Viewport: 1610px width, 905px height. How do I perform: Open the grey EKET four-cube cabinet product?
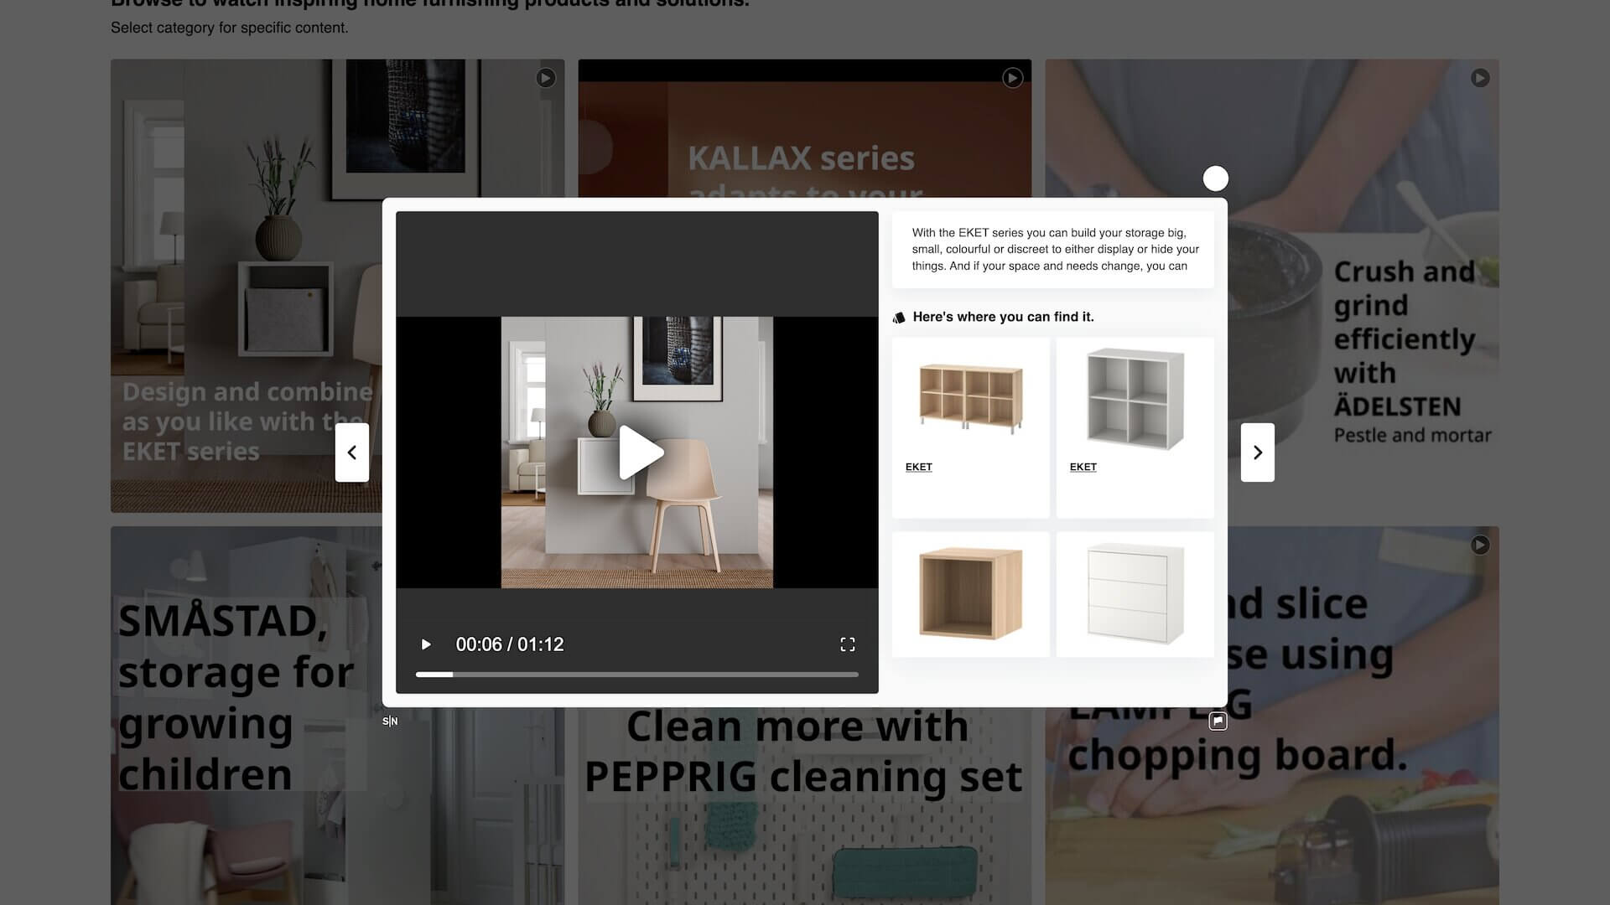[x=1135, y=399]
